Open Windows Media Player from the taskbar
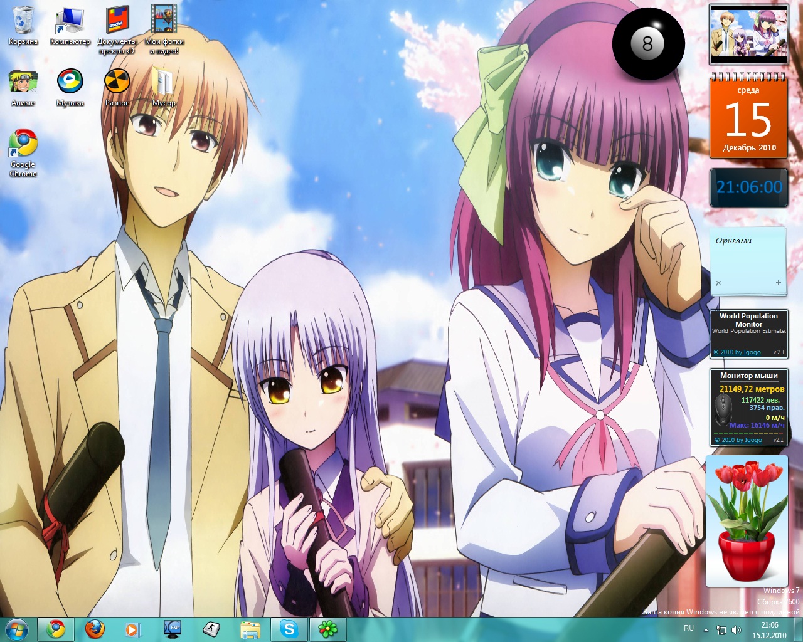803x642 pixels. [x=133, y=629]
